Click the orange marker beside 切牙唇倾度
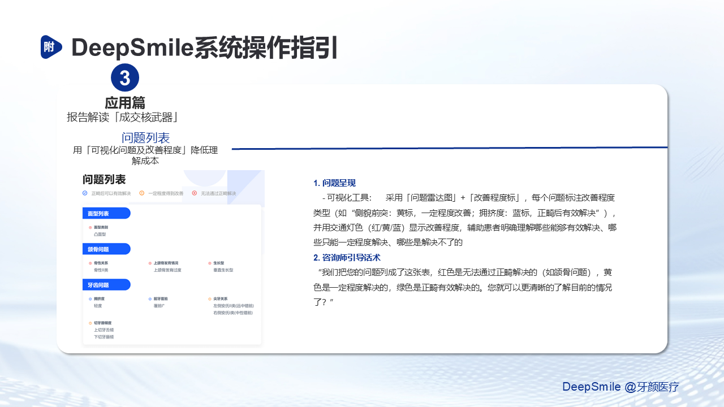Screen dimensions: 724x407 90,323
